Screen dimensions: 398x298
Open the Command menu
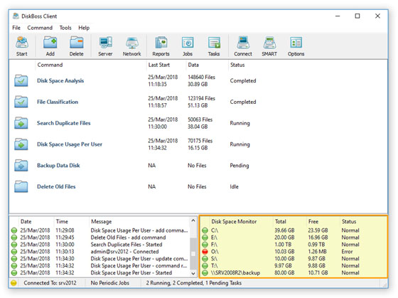(40, 28)
